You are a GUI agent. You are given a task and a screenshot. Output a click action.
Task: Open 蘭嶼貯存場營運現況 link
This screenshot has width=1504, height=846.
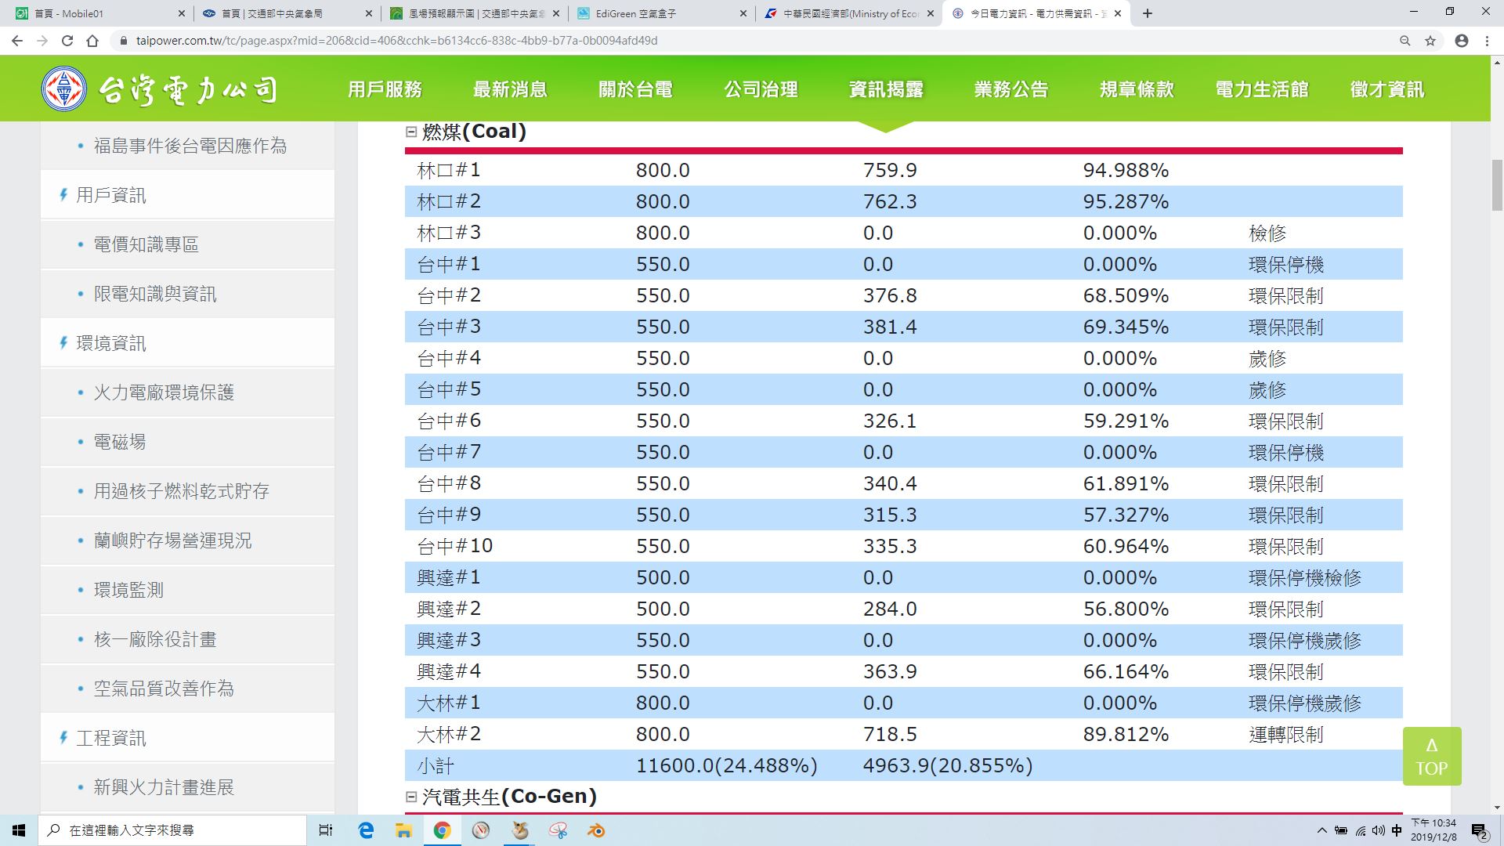[x=172, y=540]
